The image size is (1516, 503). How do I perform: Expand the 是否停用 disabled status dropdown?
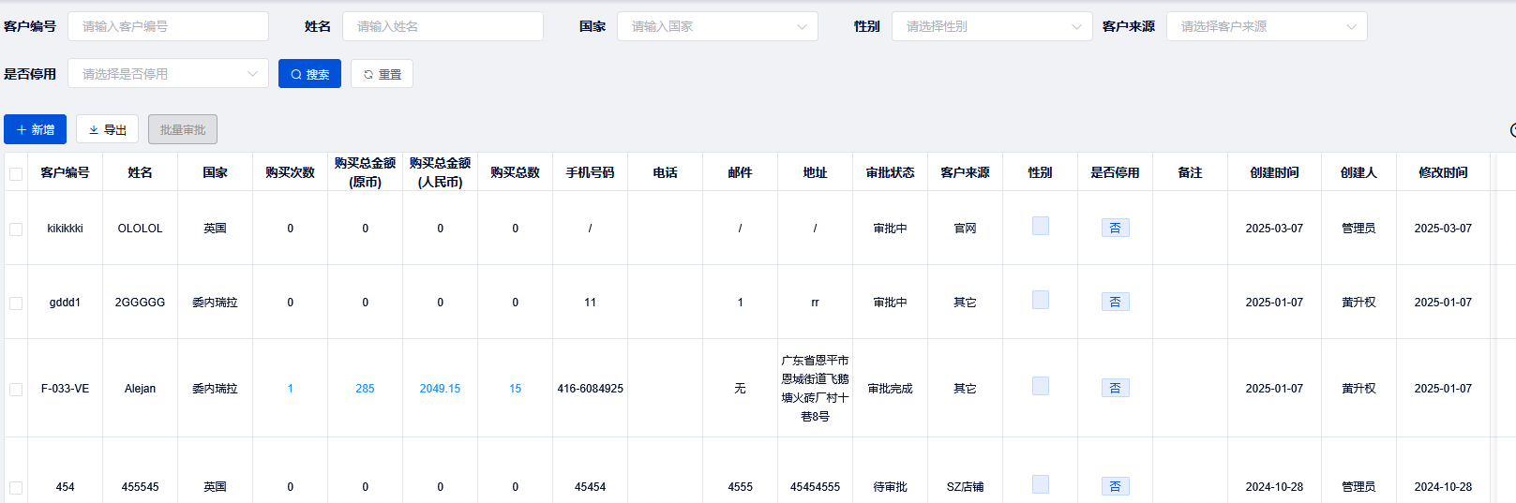[168, 74]
